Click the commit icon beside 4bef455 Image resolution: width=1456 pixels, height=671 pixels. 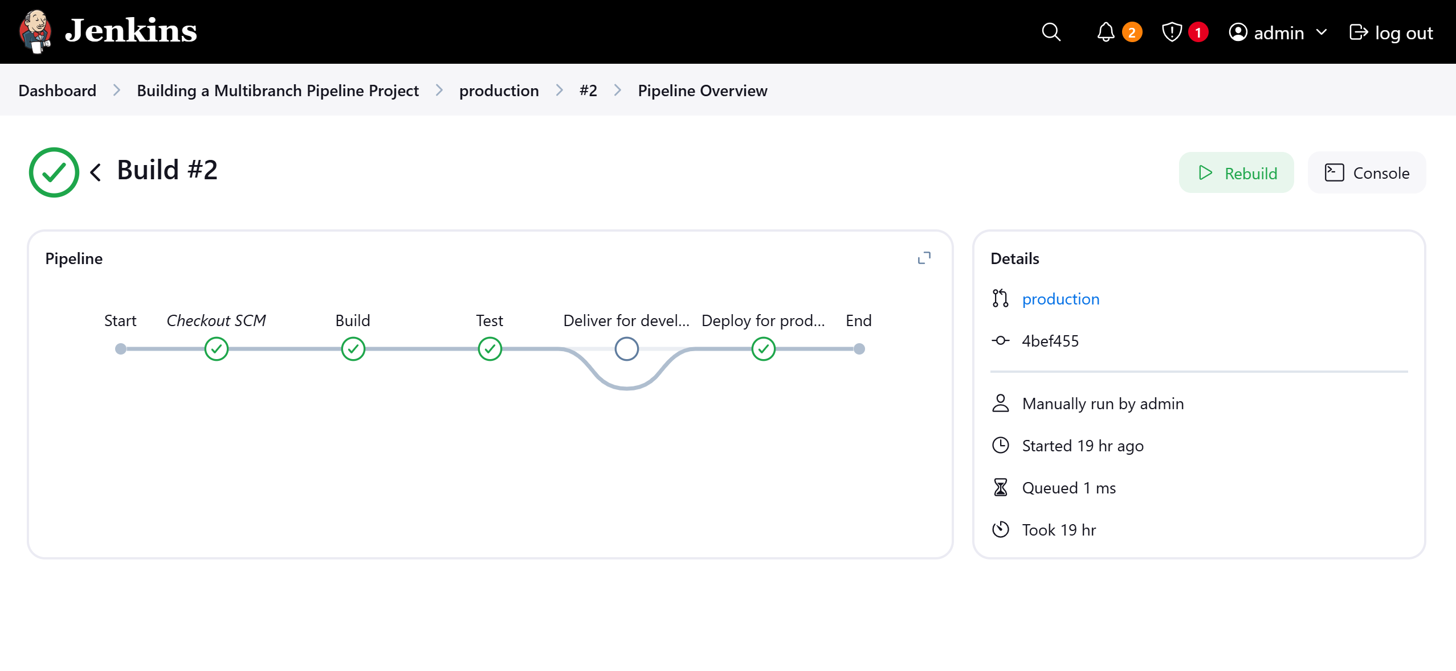1000,340
